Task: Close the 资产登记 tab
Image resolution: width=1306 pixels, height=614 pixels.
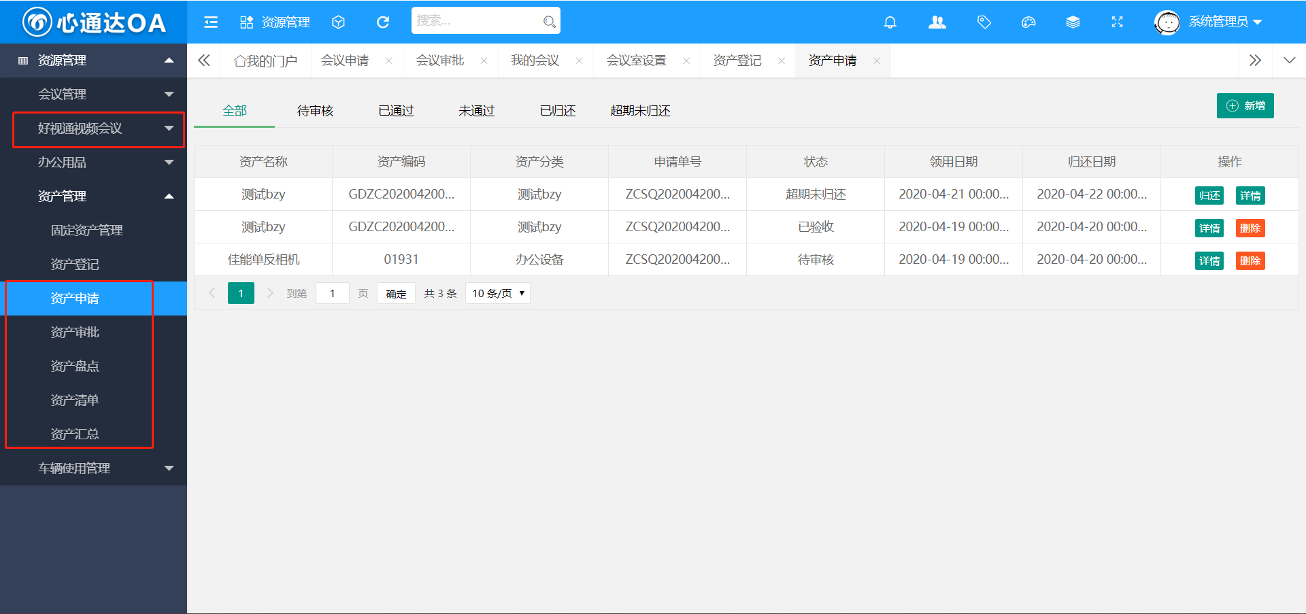Action: pos(782,61)
